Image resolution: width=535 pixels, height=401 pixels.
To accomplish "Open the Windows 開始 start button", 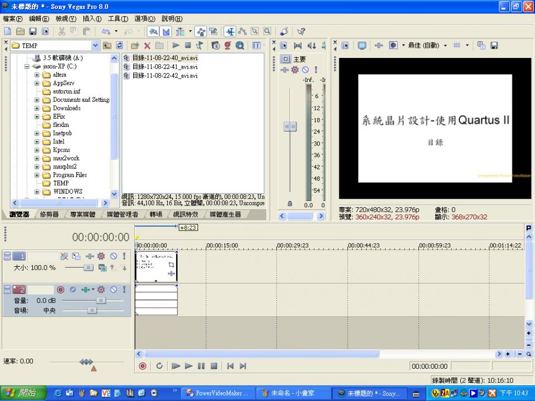I will 20,393.
